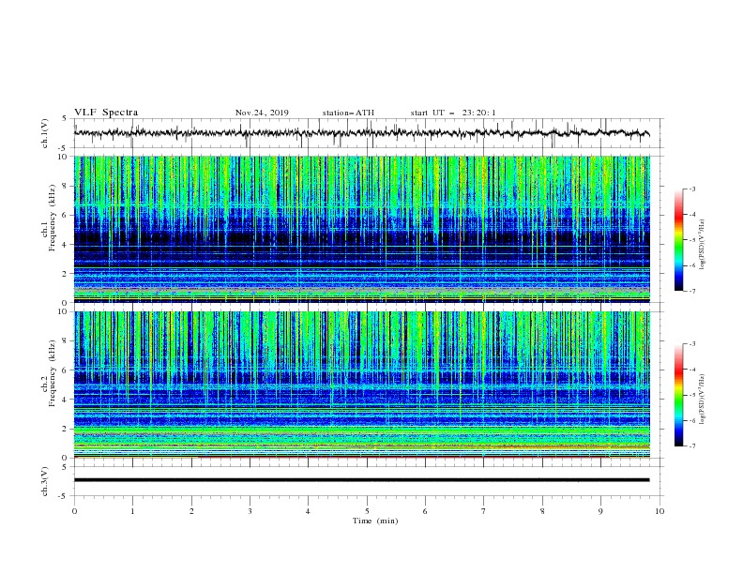Click the "-5" tick on the ch.3(V) axis
Image resolution: width=743 pixels, height=574 pixels.
click(x=63, y=496)
